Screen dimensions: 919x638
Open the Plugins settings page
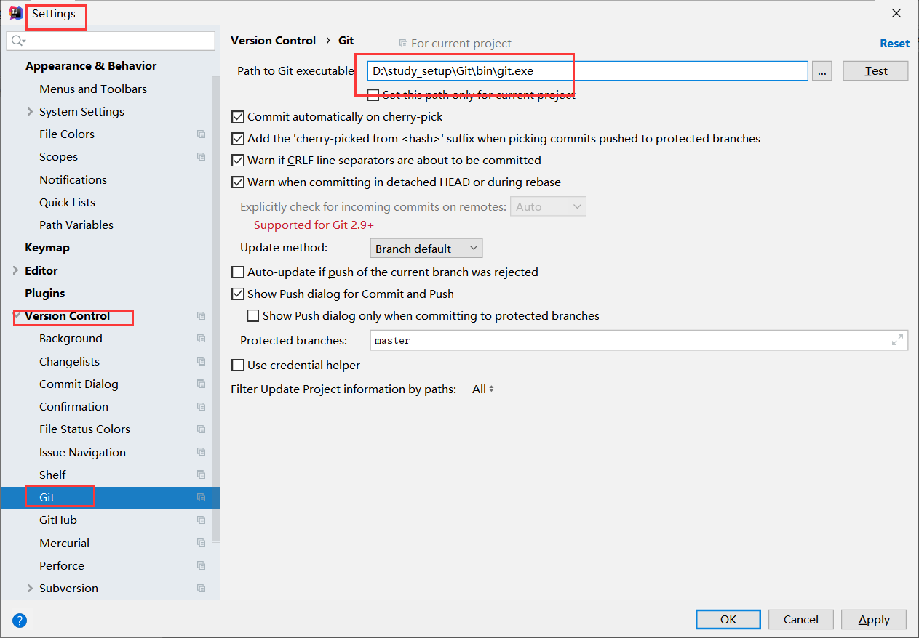click(x=45, y=293)
